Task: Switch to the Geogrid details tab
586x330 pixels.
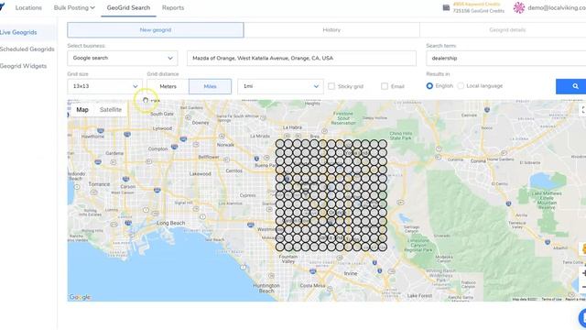Action: pos(507,30)
